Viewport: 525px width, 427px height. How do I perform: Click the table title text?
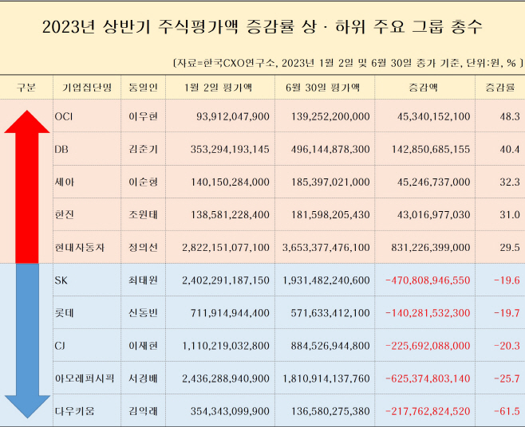(262, 27)
